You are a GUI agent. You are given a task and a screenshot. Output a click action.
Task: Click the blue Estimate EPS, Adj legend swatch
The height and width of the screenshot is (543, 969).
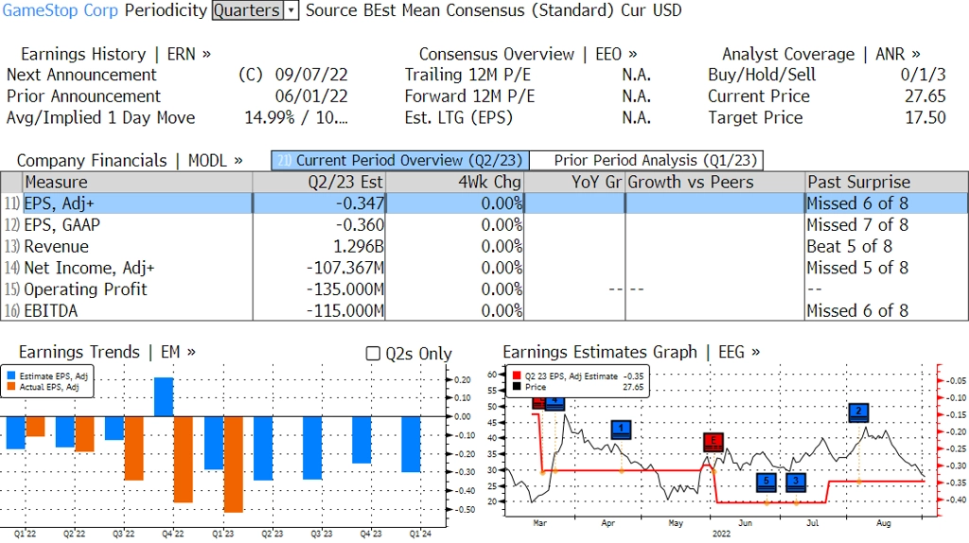[11, 376]
